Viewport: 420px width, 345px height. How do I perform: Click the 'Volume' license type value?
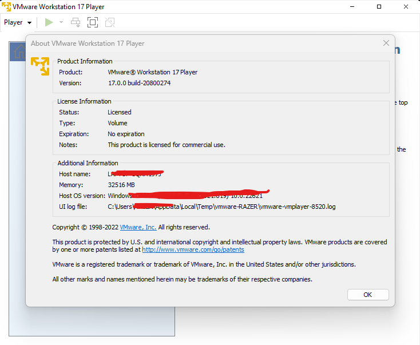click(117, 123)
